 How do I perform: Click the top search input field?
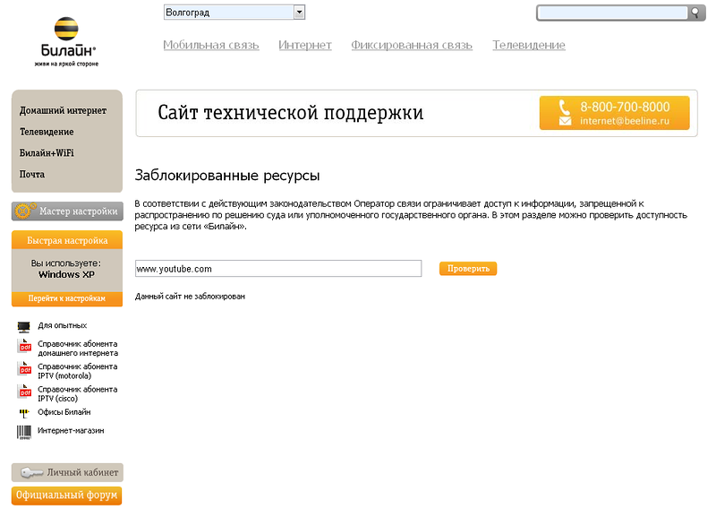click(613, 13)
